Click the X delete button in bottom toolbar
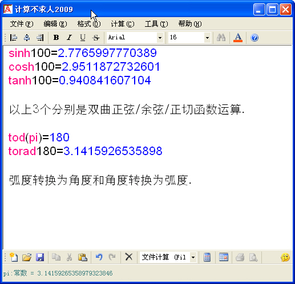Image resolution: width=295 pixels, height=284 pixels. pos(129,257)
